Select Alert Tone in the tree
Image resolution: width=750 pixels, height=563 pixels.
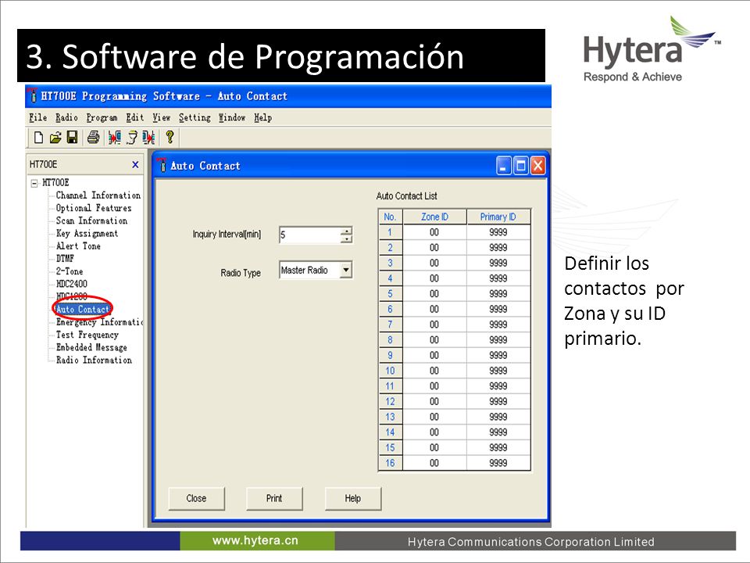point(78,246)
